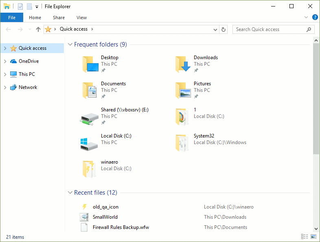This screenshot has height=242, width=320.
Task: Open the System32 folder icon
Action: tap(182, 143)
